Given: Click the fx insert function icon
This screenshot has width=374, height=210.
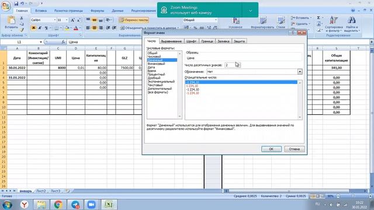Looking at the screenshot, I should 63,42.
